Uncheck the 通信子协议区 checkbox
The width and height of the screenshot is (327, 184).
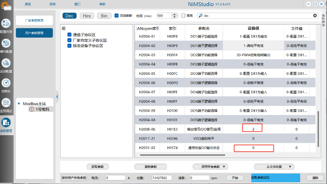coord(69,35)
